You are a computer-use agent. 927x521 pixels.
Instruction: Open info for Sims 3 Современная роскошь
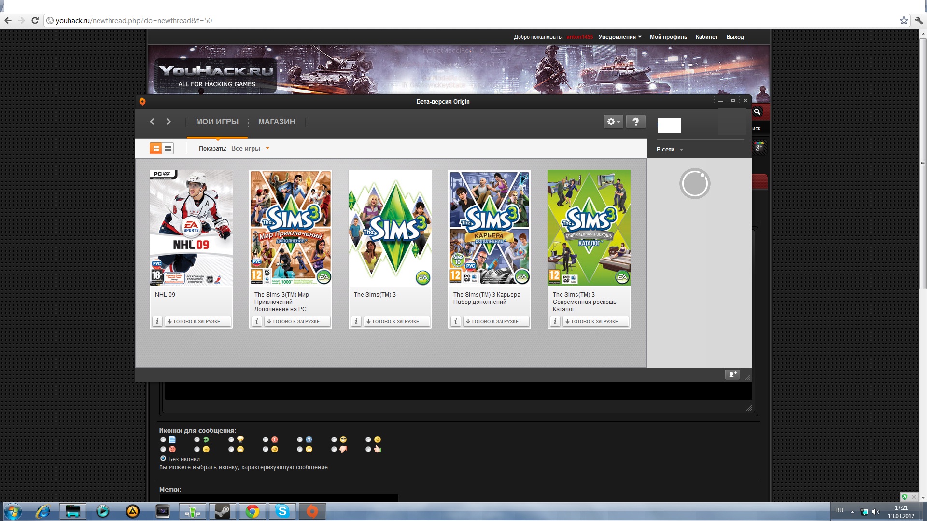click(x=555, y=321)
